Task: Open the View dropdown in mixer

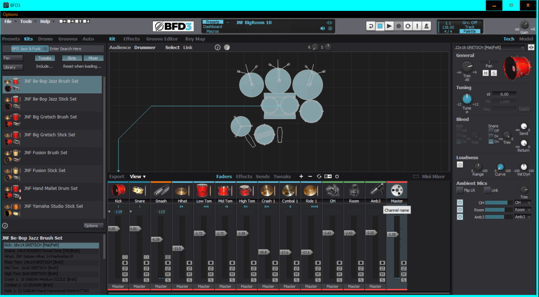Action: point(138,176)
